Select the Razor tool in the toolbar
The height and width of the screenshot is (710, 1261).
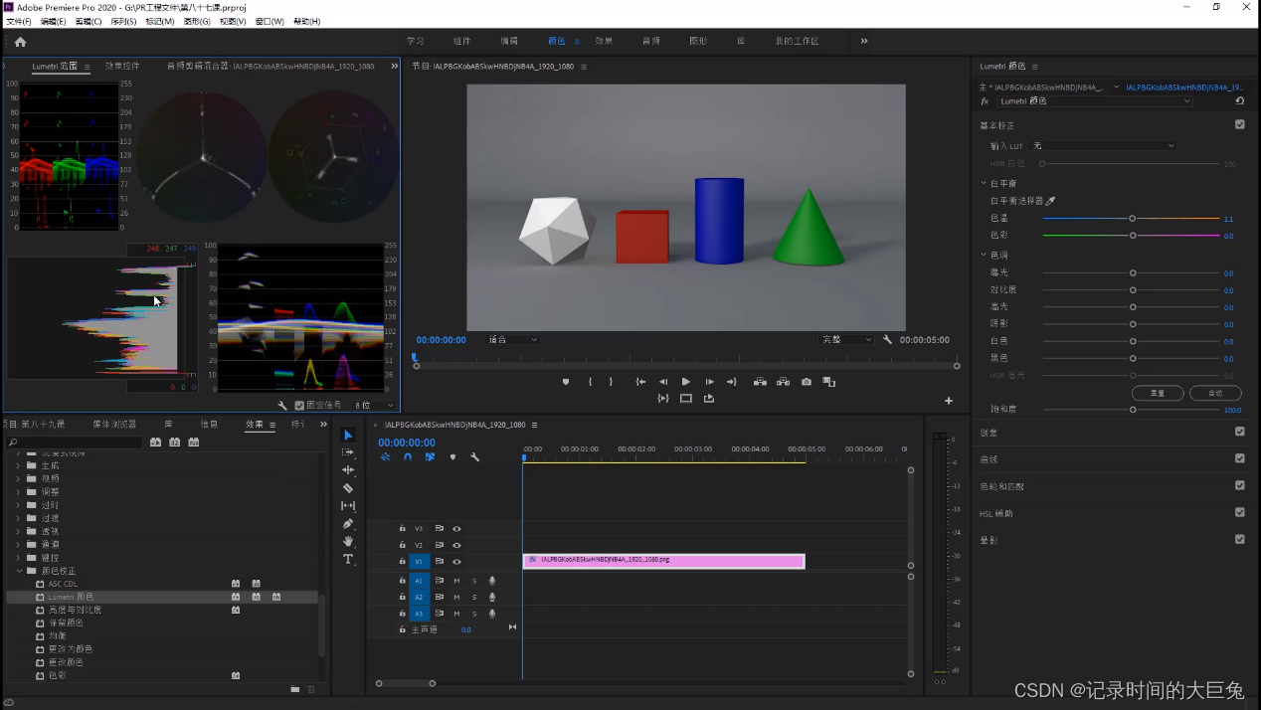pyautogui.click(x=348, y=488)
